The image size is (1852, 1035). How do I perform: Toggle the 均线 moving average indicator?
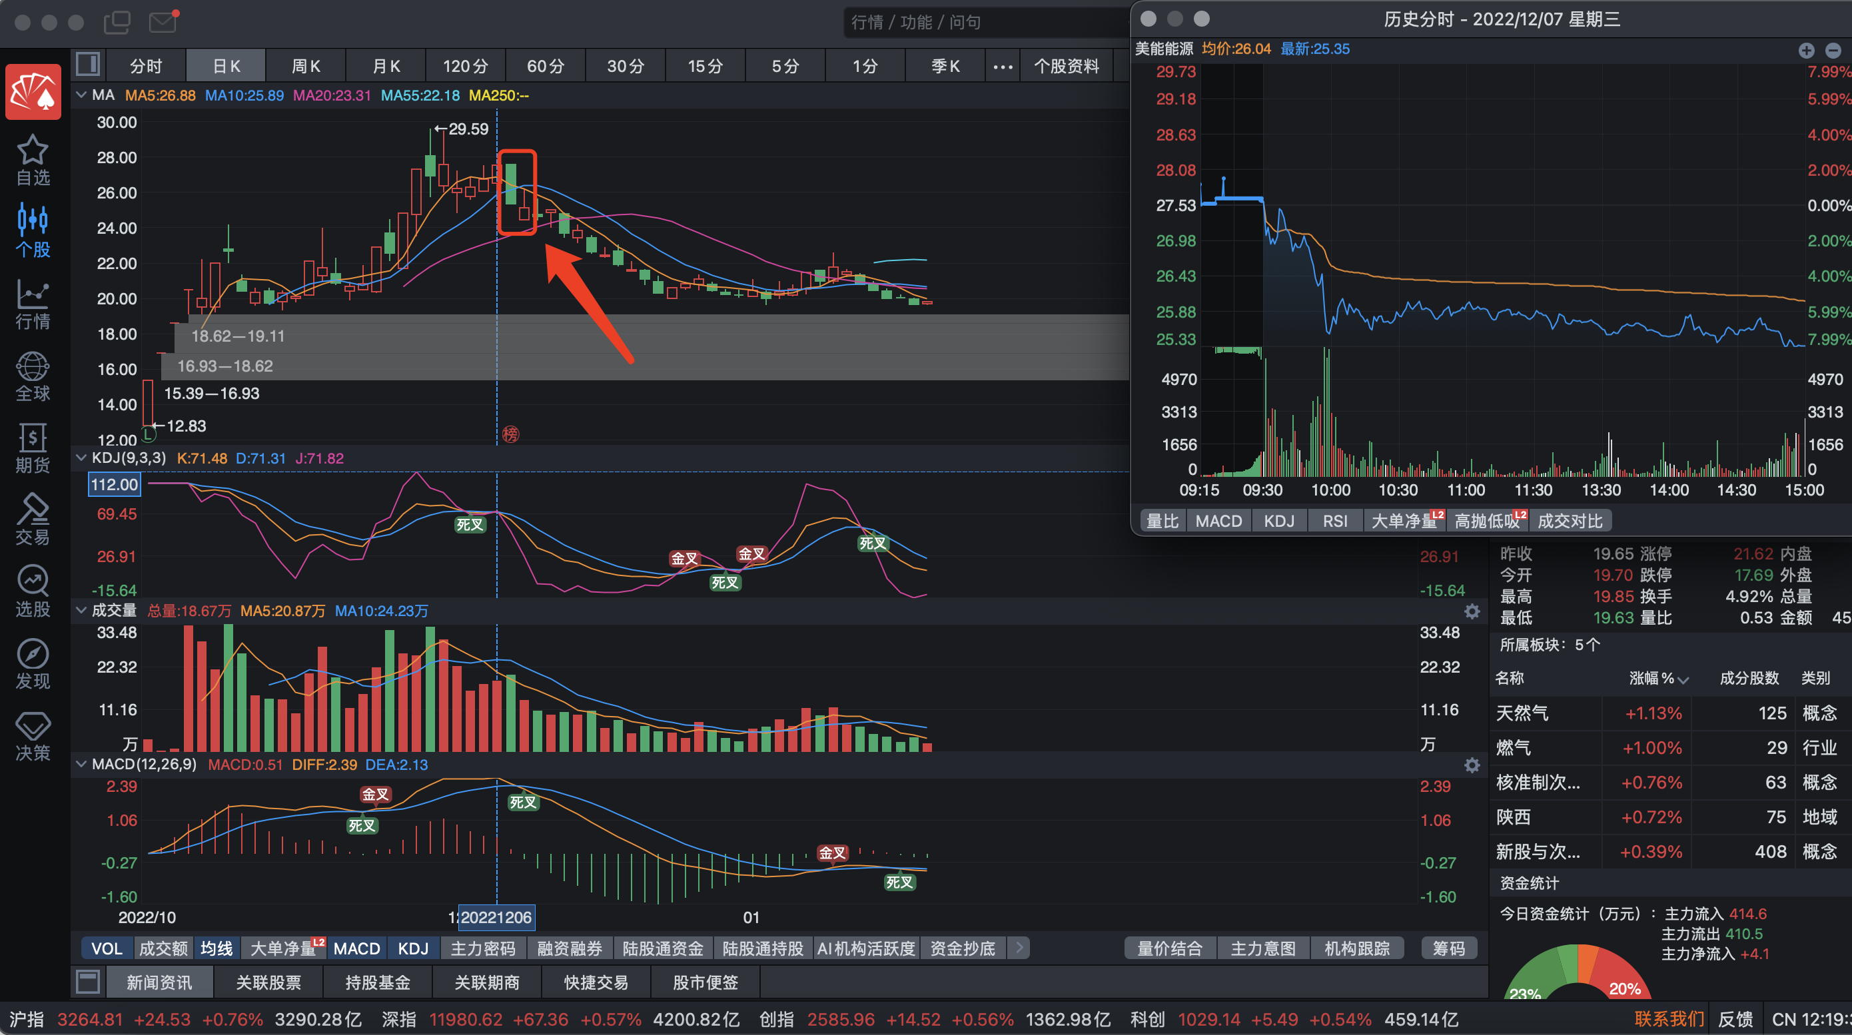click(x=216, y=948)
